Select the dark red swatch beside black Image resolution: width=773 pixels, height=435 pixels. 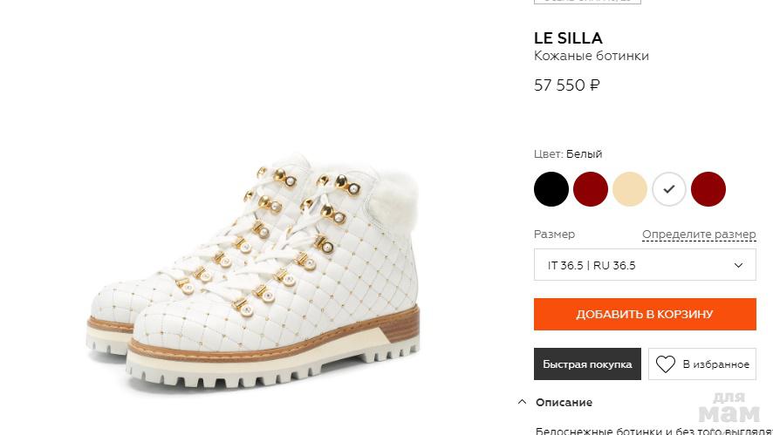pyautogui.click(x=591, y=189)
